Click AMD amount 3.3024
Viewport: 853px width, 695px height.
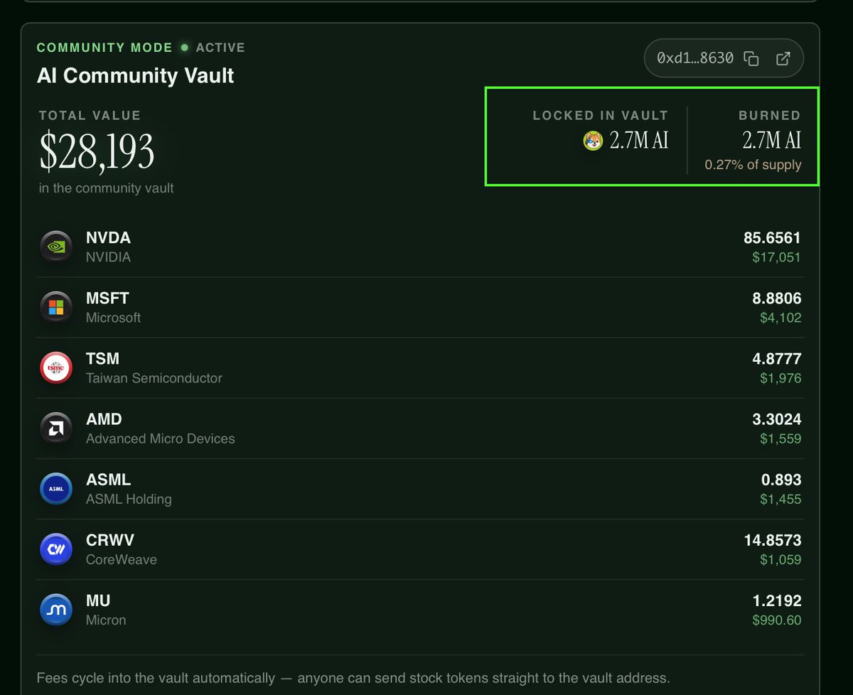(777, 419)
